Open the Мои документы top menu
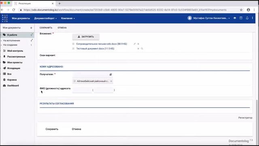This screenshot has width=259, height=146. [x=21, y=18]
